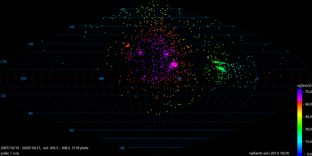Click the bright green radiant cluster

pyautogui.click(x=221, y=68)
